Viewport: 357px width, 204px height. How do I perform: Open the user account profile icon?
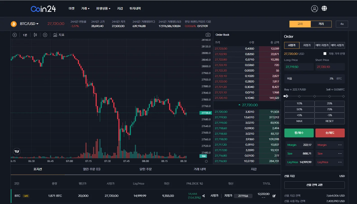click(x=314, y=8)
